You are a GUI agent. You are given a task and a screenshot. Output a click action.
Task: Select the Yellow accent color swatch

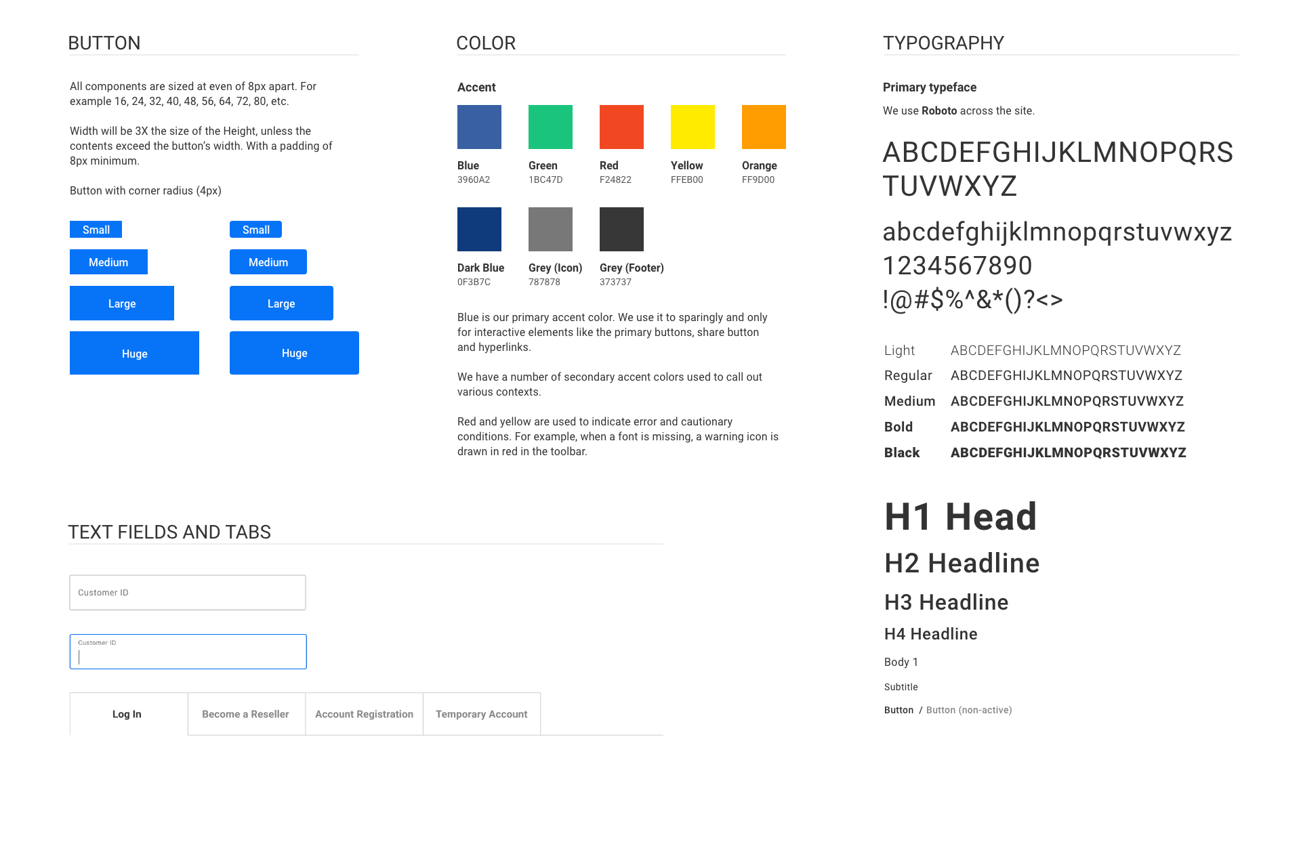(693, 127)
